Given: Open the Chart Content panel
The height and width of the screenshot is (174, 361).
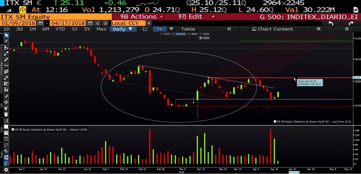Looking at the screenshot, I should click(272, 29).
